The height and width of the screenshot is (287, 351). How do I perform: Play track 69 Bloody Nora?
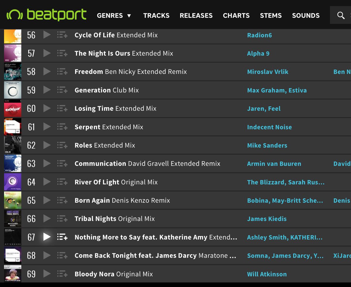[x=47, y=274]
